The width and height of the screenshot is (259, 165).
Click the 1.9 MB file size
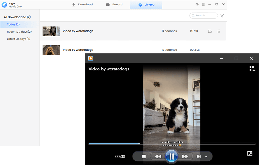point(194,31)
